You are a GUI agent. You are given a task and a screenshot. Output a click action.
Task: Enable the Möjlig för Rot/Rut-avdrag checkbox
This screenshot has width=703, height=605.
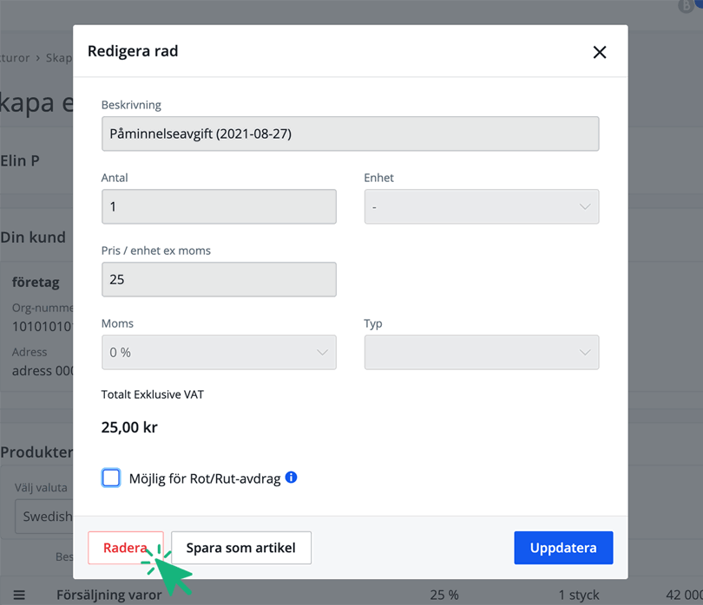(x=111, y=478)
